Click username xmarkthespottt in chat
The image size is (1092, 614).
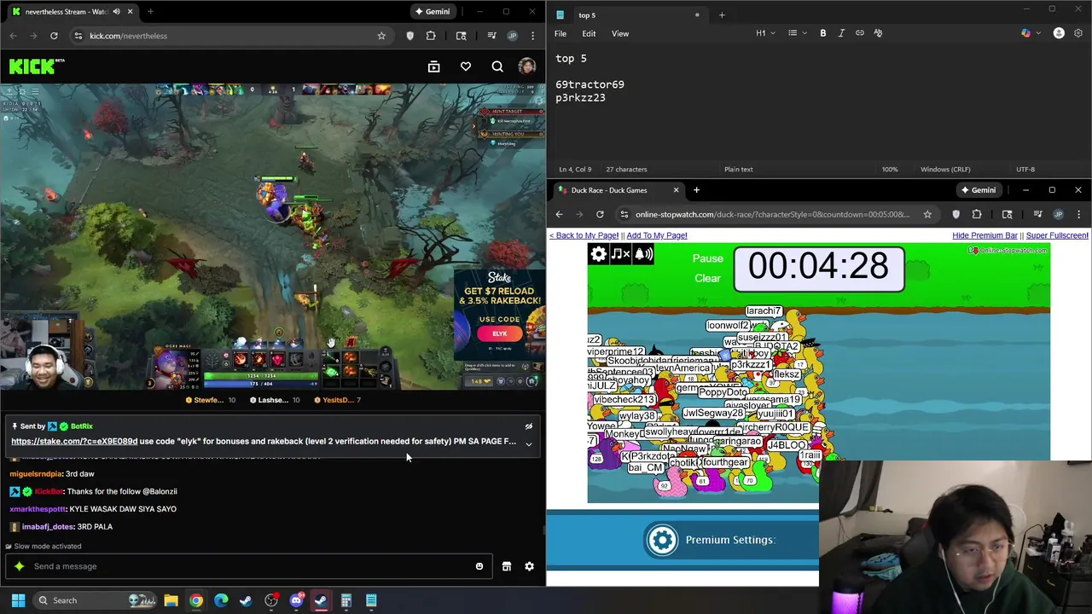38,509
